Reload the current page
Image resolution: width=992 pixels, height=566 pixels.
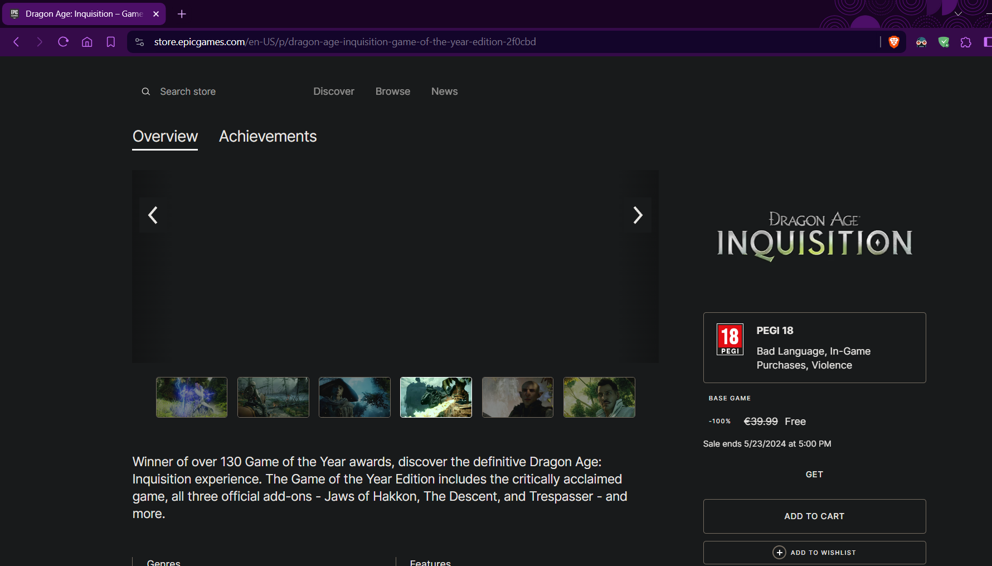[63, 42]
